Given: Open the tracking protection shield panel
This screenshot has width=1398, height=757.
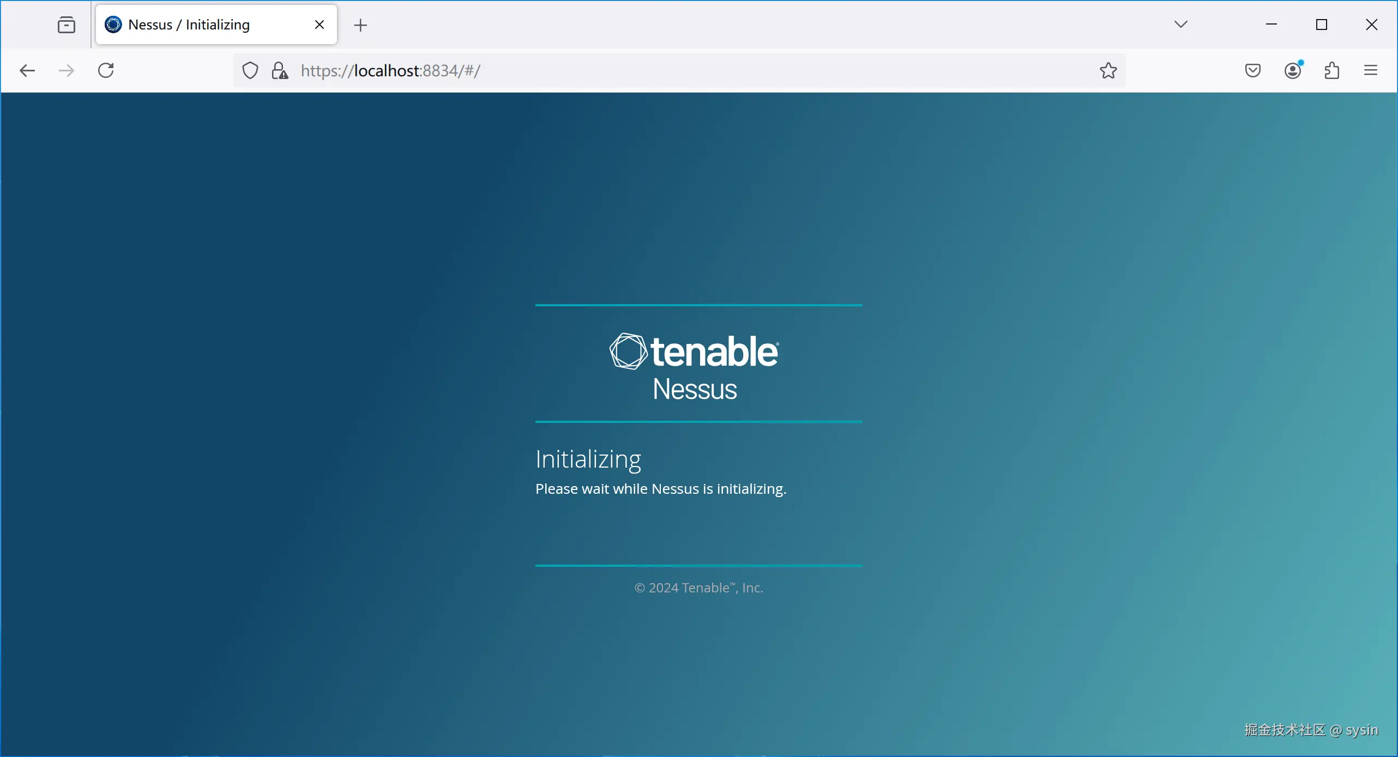Looking at the screenshot, I should tap(249, 70).
